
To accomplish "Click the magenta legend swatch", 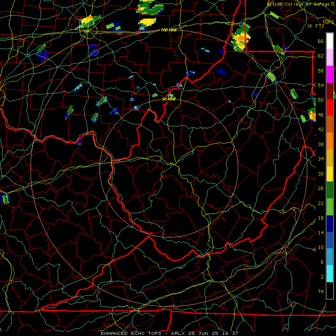I will [330, 74].
